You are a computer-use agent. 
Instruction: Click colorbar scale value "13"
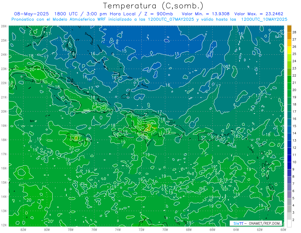(294, 140)
